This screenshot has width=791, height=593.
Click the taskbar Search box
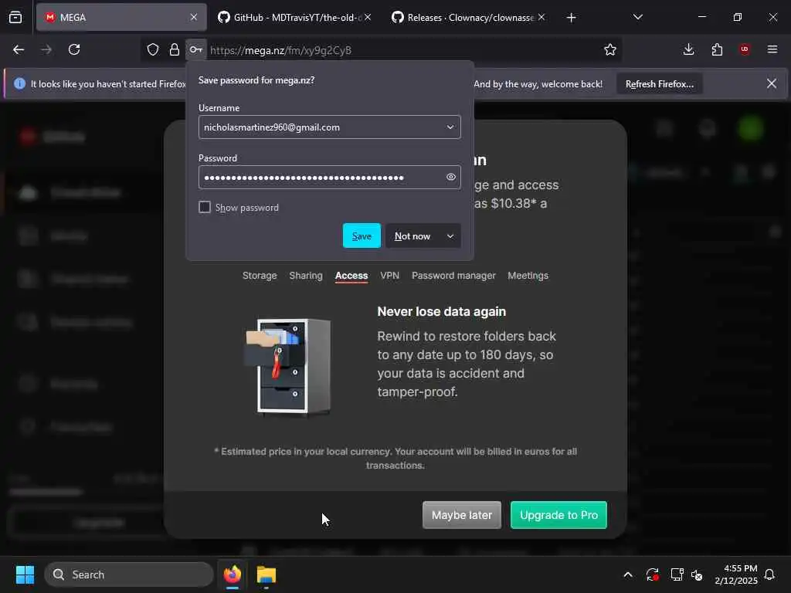tap(129, 574)
